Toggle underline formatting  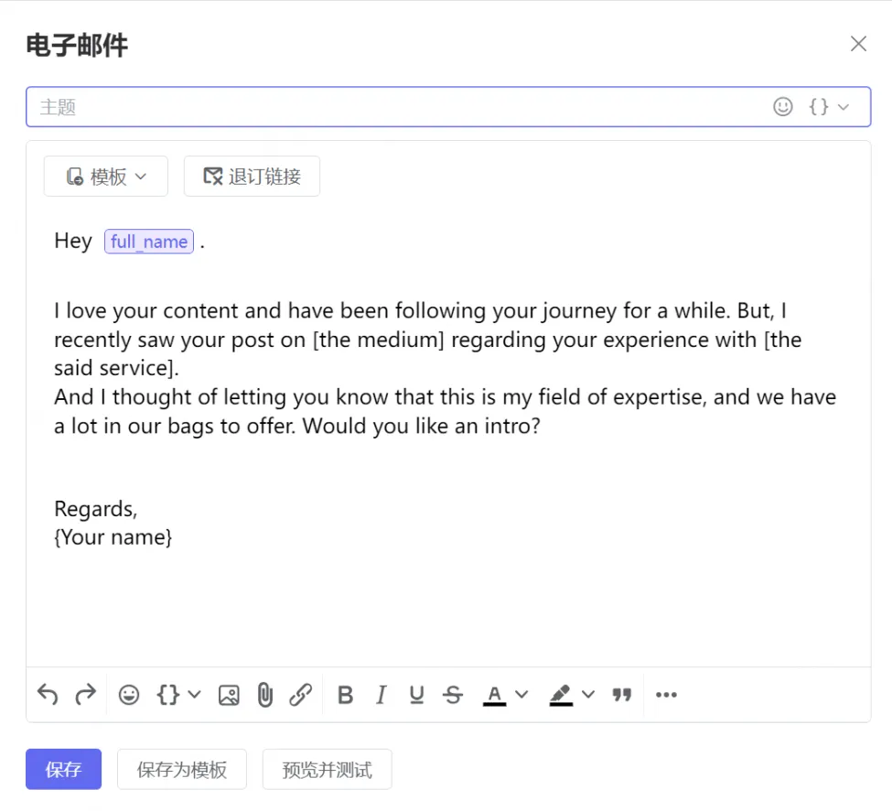coord(416,695)
